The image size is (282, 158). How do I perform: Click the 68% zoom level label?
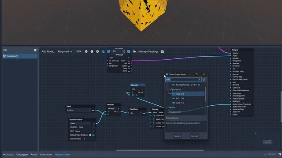click(x=79, y=51)
